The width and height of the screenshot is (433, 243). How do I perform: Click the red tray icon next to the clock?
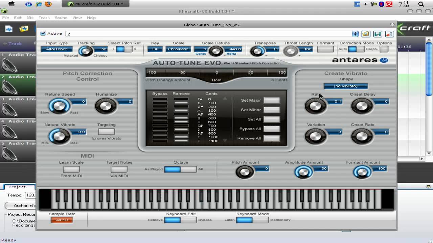coord(389,4)
